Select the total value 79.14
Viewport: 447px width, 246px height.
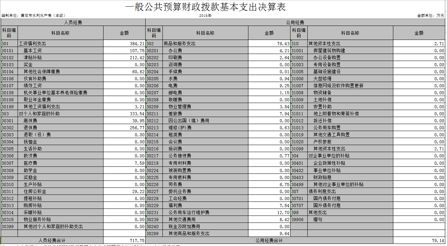[x=419, y=241]
